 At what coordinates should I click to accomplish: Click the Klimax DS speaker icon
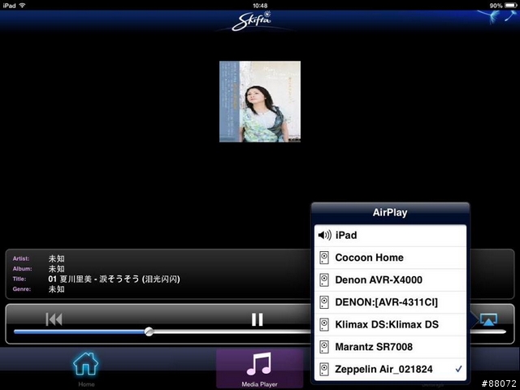(x=324, y=324)
